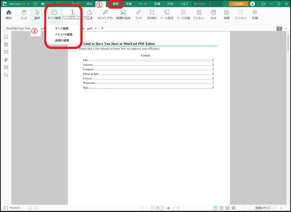
Task: Click the print icon in title bar
Action: (43, 4)
